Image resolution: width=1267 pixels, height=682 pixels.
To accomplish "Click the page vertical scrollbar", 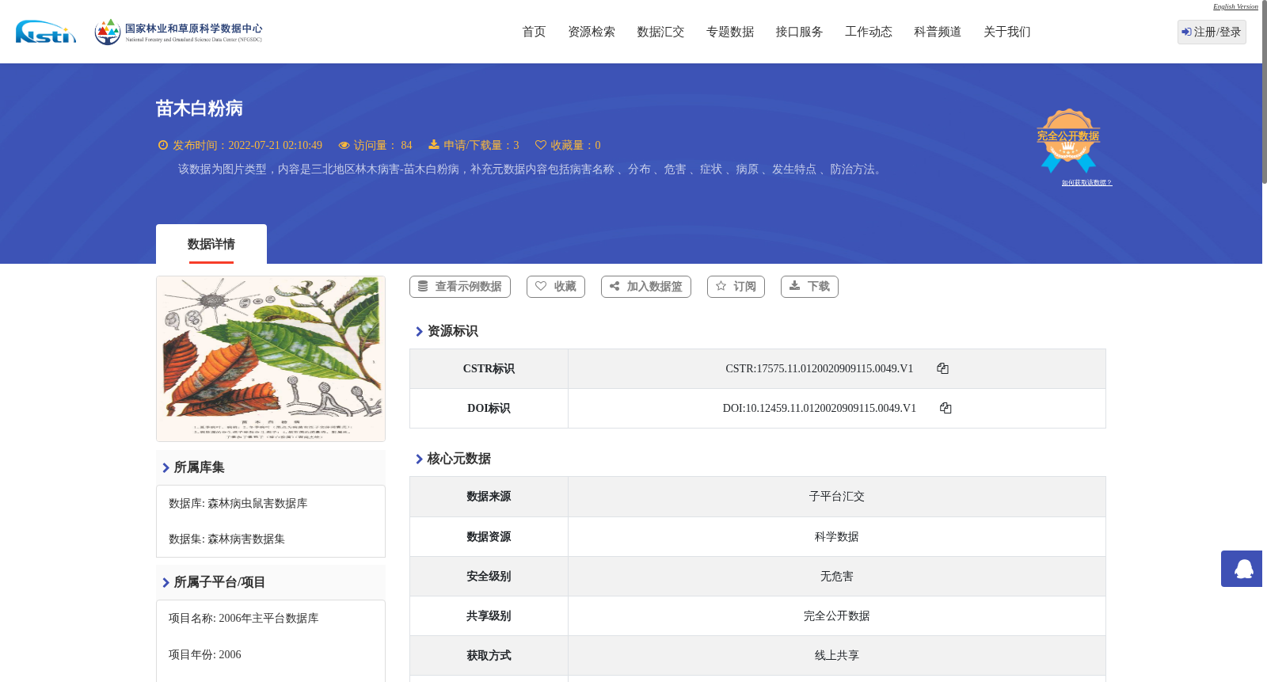I will pos(1265,92).
